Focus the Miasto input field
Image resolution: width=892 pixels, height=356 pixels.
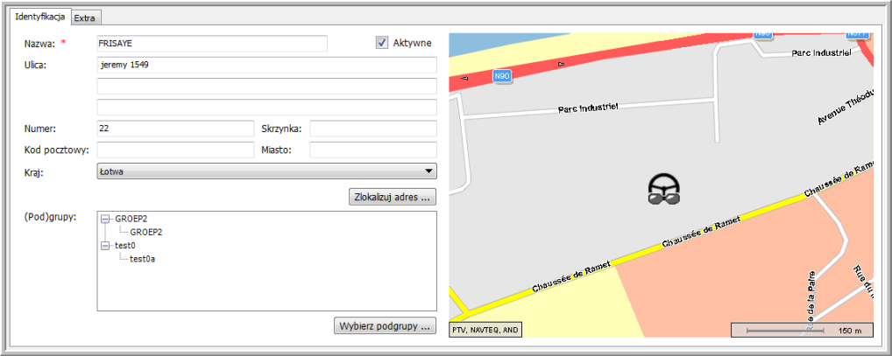coord(372,150)
